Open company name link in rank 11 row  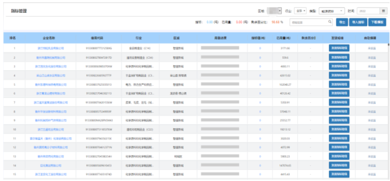51,139
